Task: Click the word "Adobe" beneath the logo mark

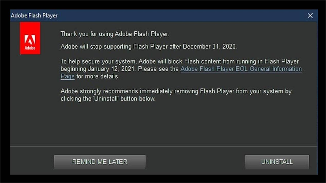Action: pyautogui.click(x=30, y=48)
